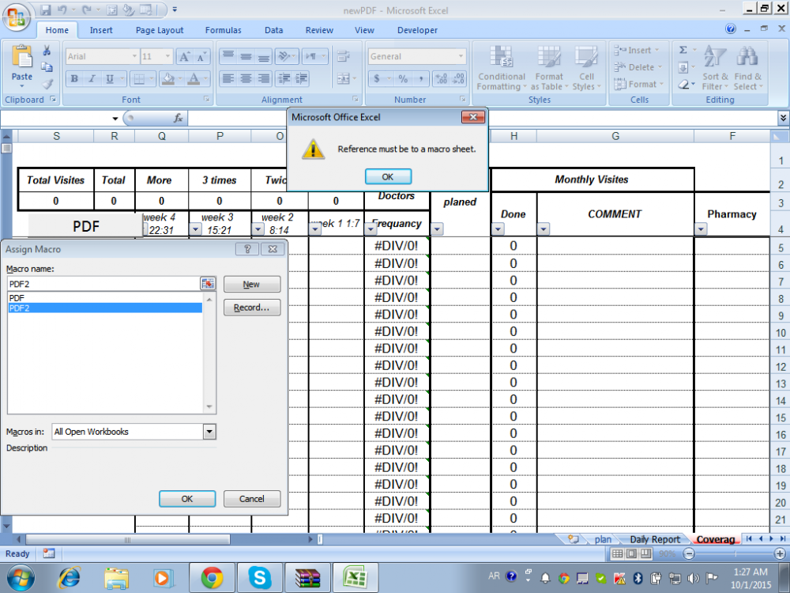Open the General number format dropdown

pos(461,56)
